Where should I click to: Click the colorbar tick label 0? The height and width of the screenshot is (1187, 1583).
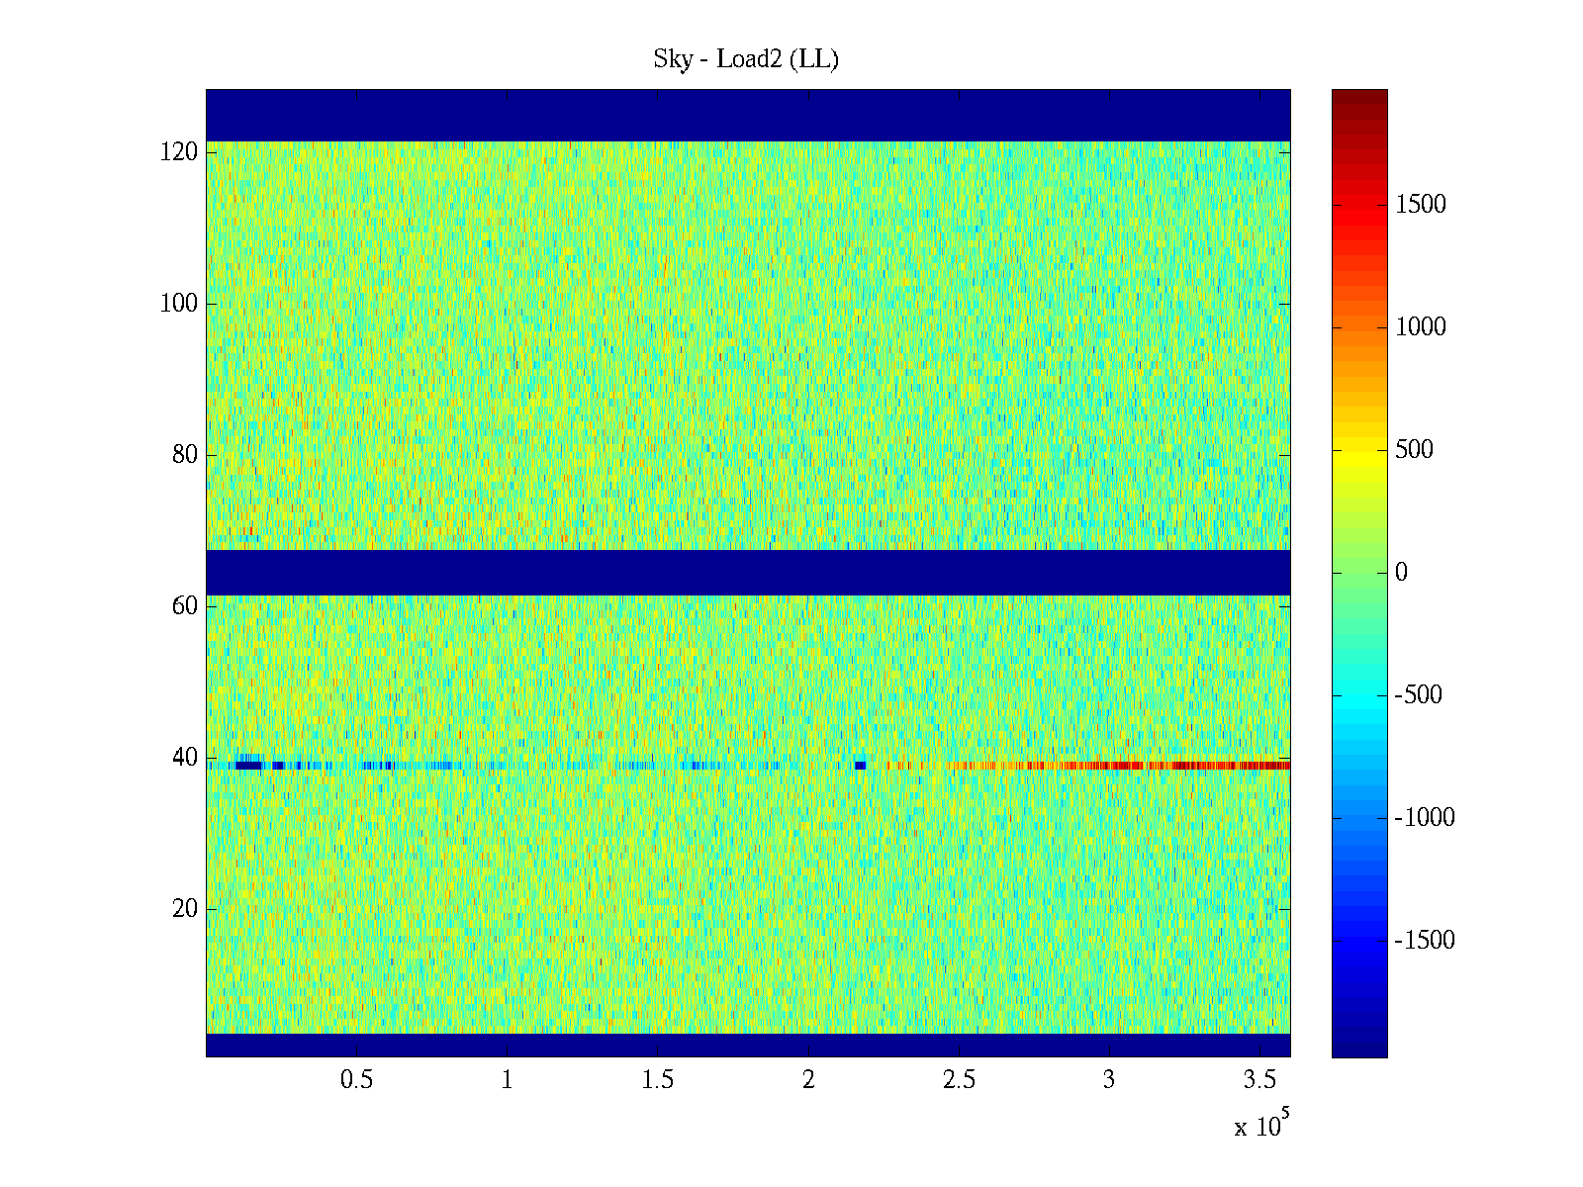(x=1400, y=573)
